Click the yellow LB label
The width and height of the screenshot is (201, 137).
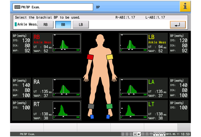(152, 37)
